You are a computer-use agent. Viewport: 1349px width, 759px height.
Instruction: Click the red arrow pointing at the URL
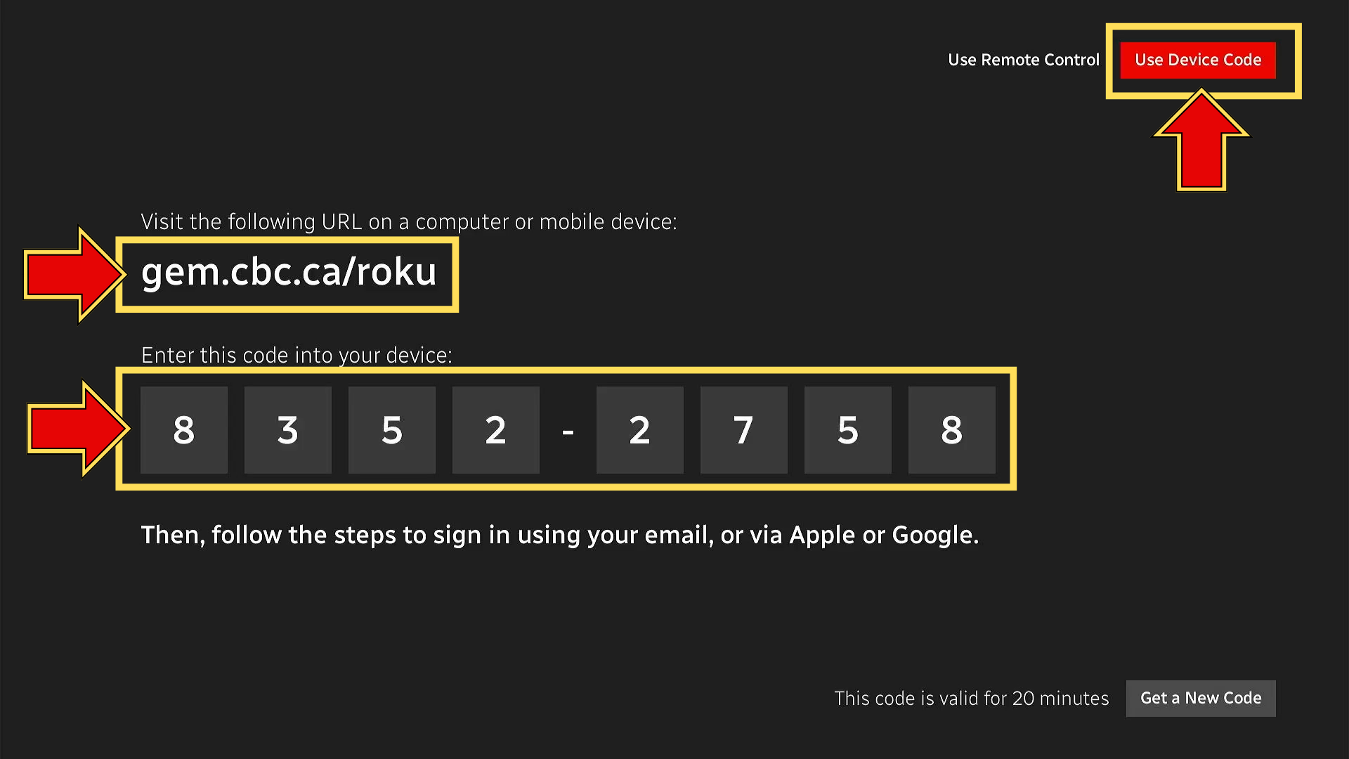point(74,274)
